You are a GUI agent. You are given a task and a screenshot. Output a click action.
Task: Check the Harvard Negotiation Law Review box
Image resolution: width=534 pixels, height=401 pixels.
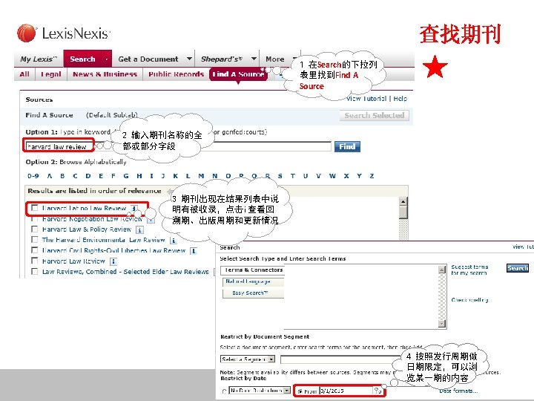click(x=34, y=218)
